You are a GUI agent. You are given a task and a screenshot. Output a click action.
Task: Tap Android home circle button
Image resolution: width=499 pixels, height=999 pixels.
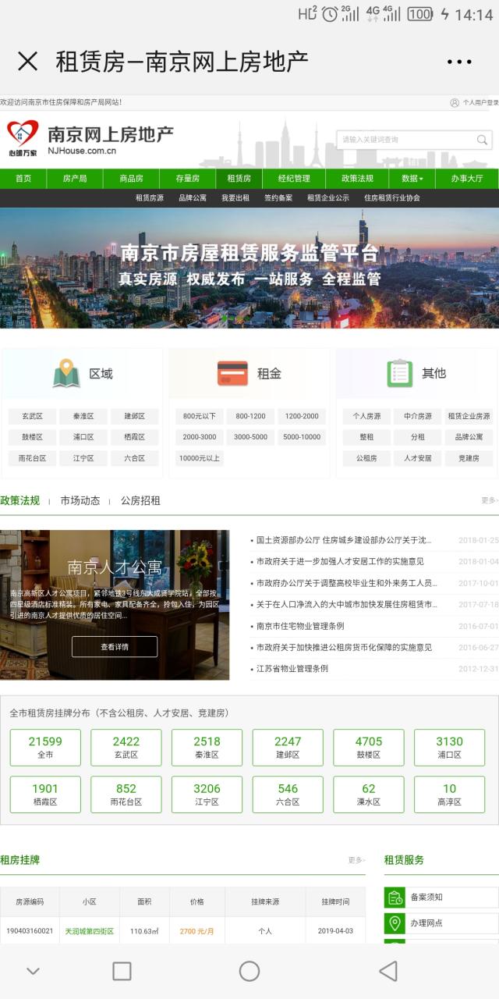tap(249, 971)
